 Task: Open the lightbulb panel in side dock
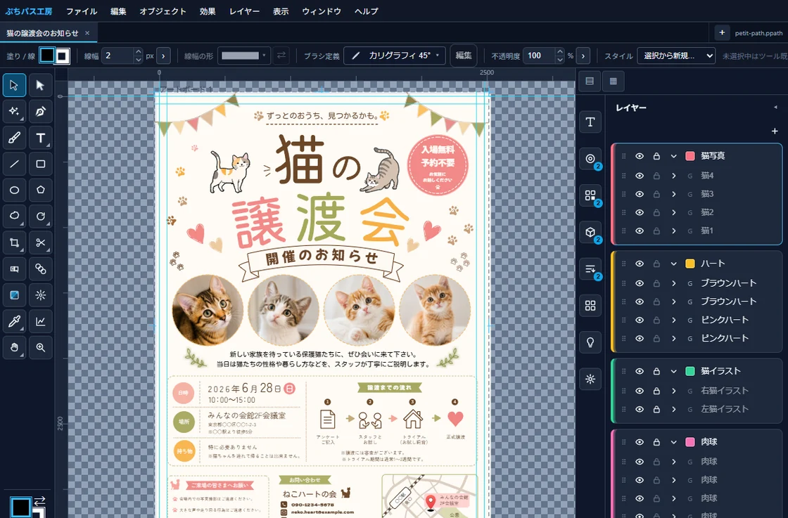[590, 342]
